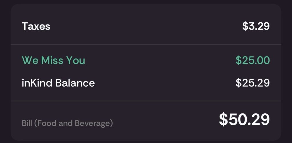
Task: Tap the green $25.00 credit amount
Action: [x=252, y=60]
